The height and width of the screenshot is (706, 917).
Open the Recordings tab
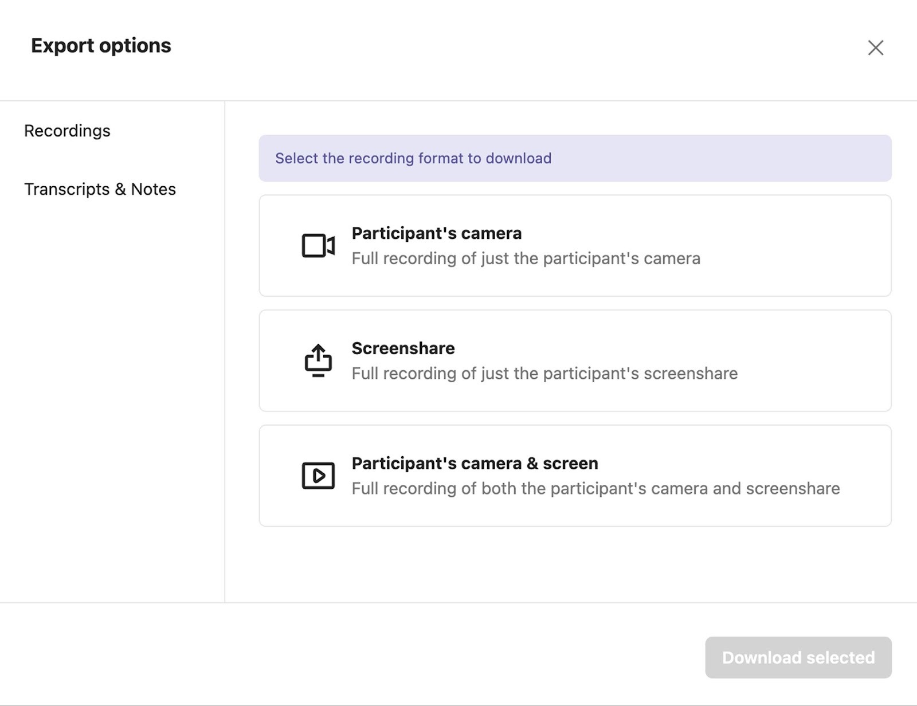67,131
